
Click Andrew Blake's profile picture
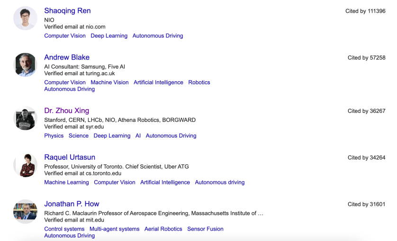point(25,65)
